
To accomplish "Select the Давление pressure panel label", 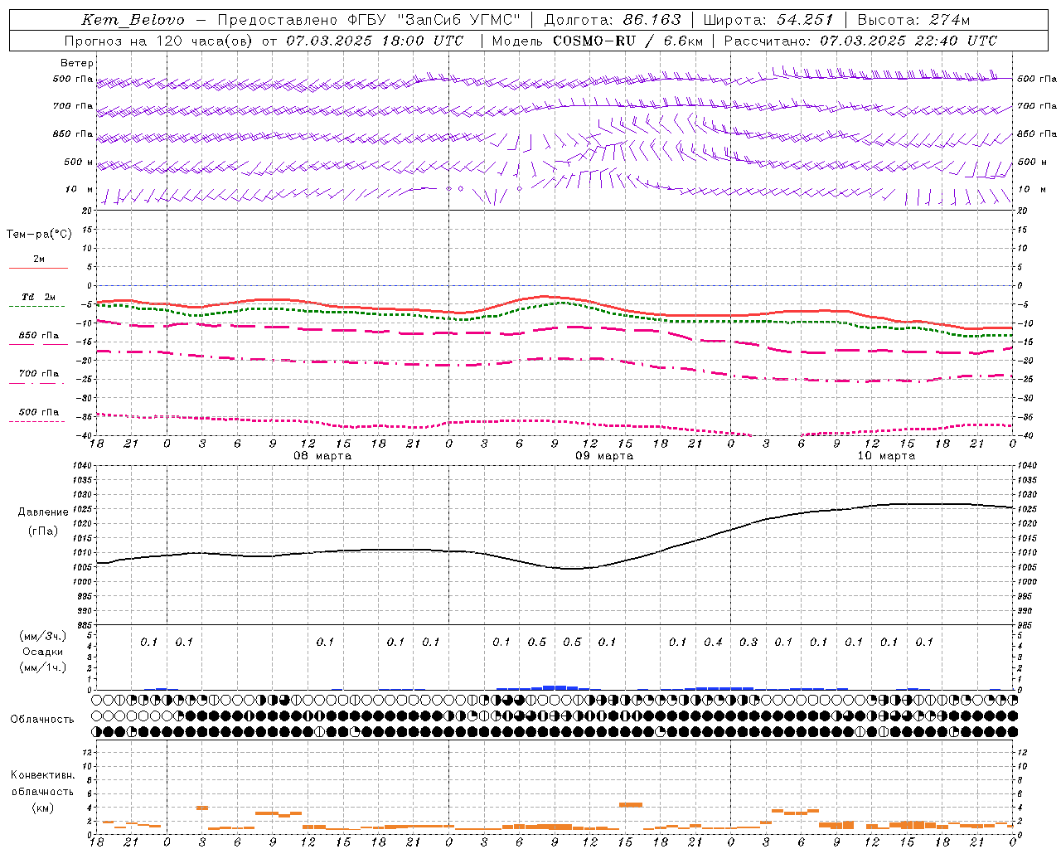I will (43, 512).
